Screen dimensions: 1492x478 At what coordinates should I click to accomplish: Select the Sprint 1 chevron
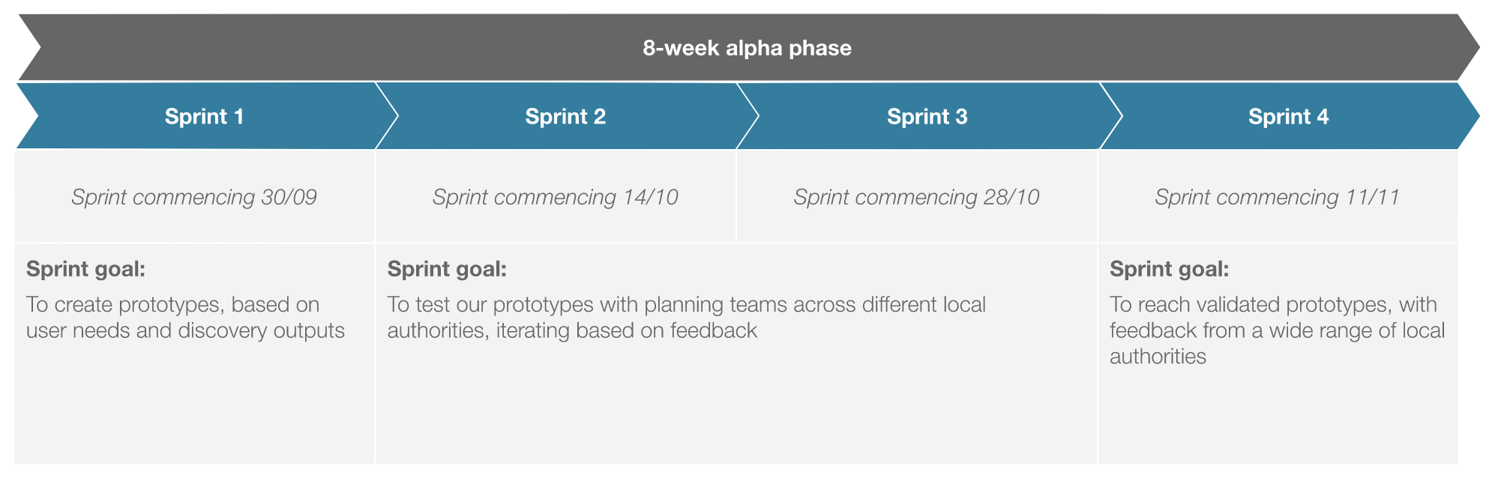204,117
